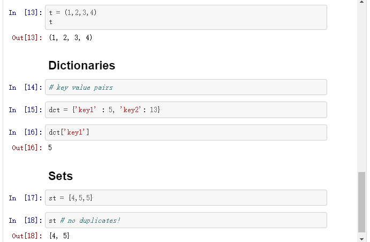Click into the st = {4,5,5} cell
This screenshot has height=242, width=370.
click(187, 198)
